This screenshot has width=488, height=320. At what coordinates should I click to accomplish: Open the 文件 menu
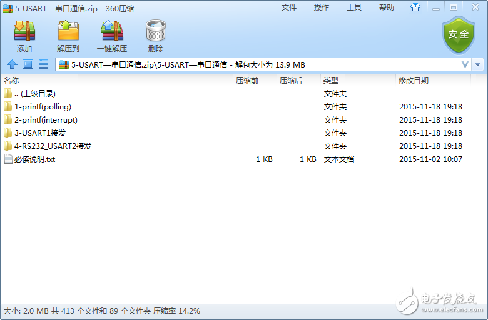(288, 7)
